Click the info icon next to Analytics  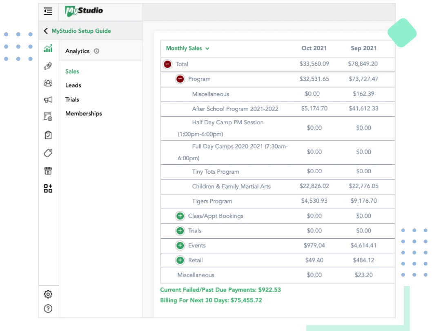(x=96, y=51)
